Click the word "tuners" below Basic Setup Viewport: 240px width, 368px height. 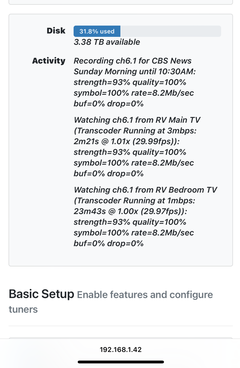[23, 310]
